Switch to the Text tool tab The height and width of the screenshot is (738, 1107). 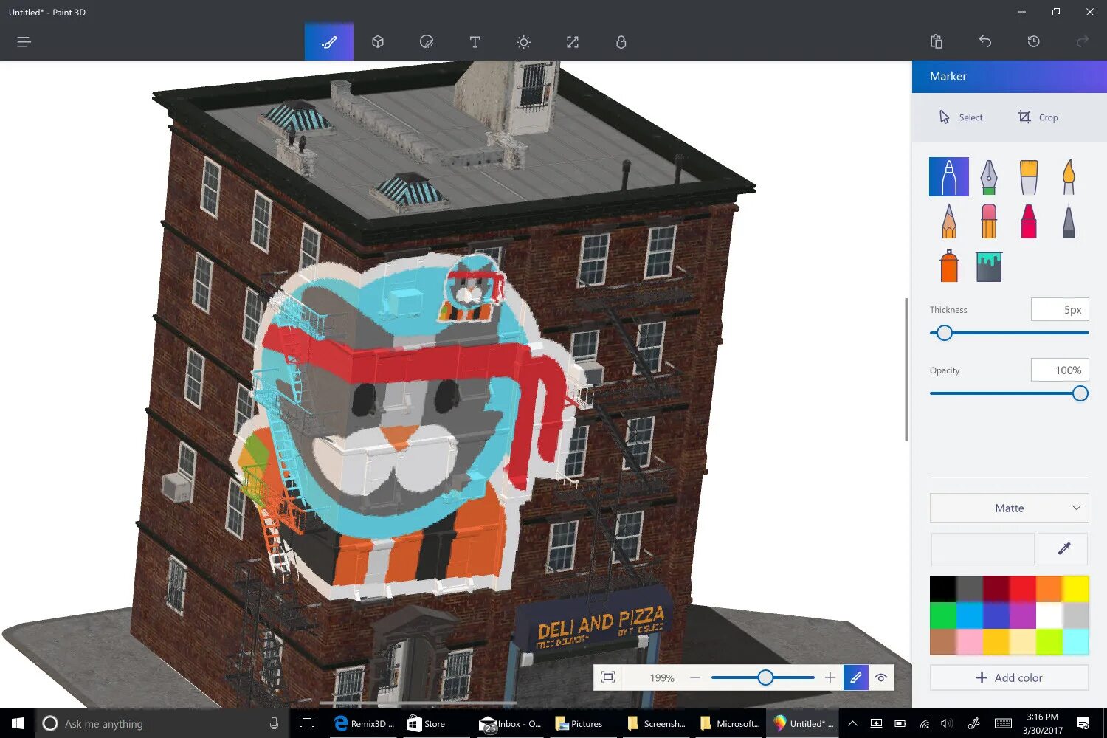point(475,41)
